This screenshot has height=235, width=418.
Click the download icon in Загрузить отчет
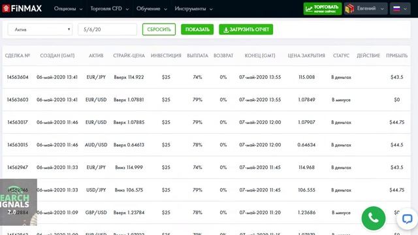(x=226, y=30)
